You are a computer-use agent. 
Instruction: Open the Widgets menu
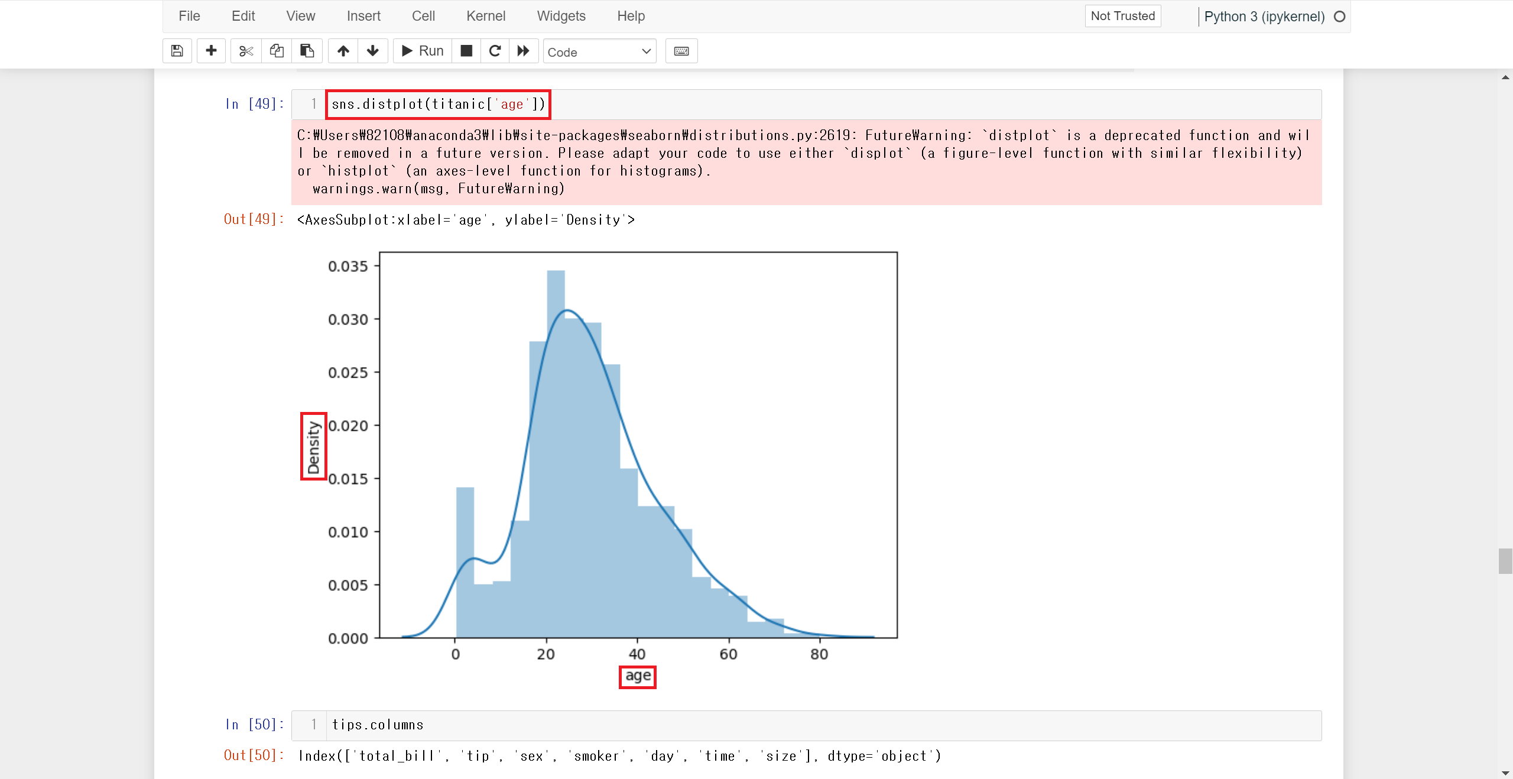[x=561, y=16]
